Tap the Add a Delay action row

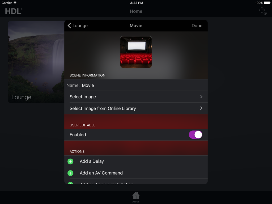point(136,161)
